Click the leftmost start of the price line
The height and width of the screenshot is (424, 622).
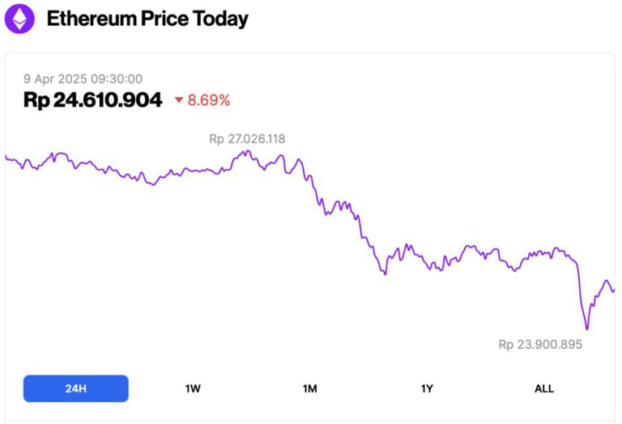point(6,156)
